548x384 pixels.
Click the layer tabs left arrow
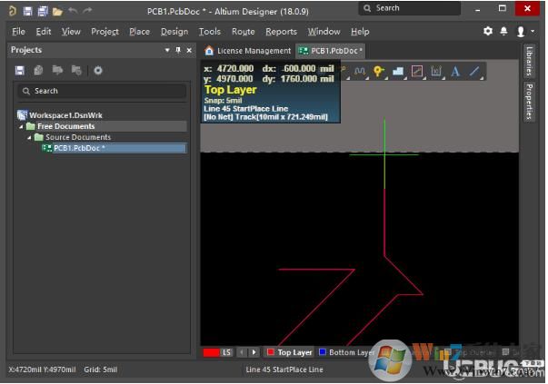[x=242, y=352]
